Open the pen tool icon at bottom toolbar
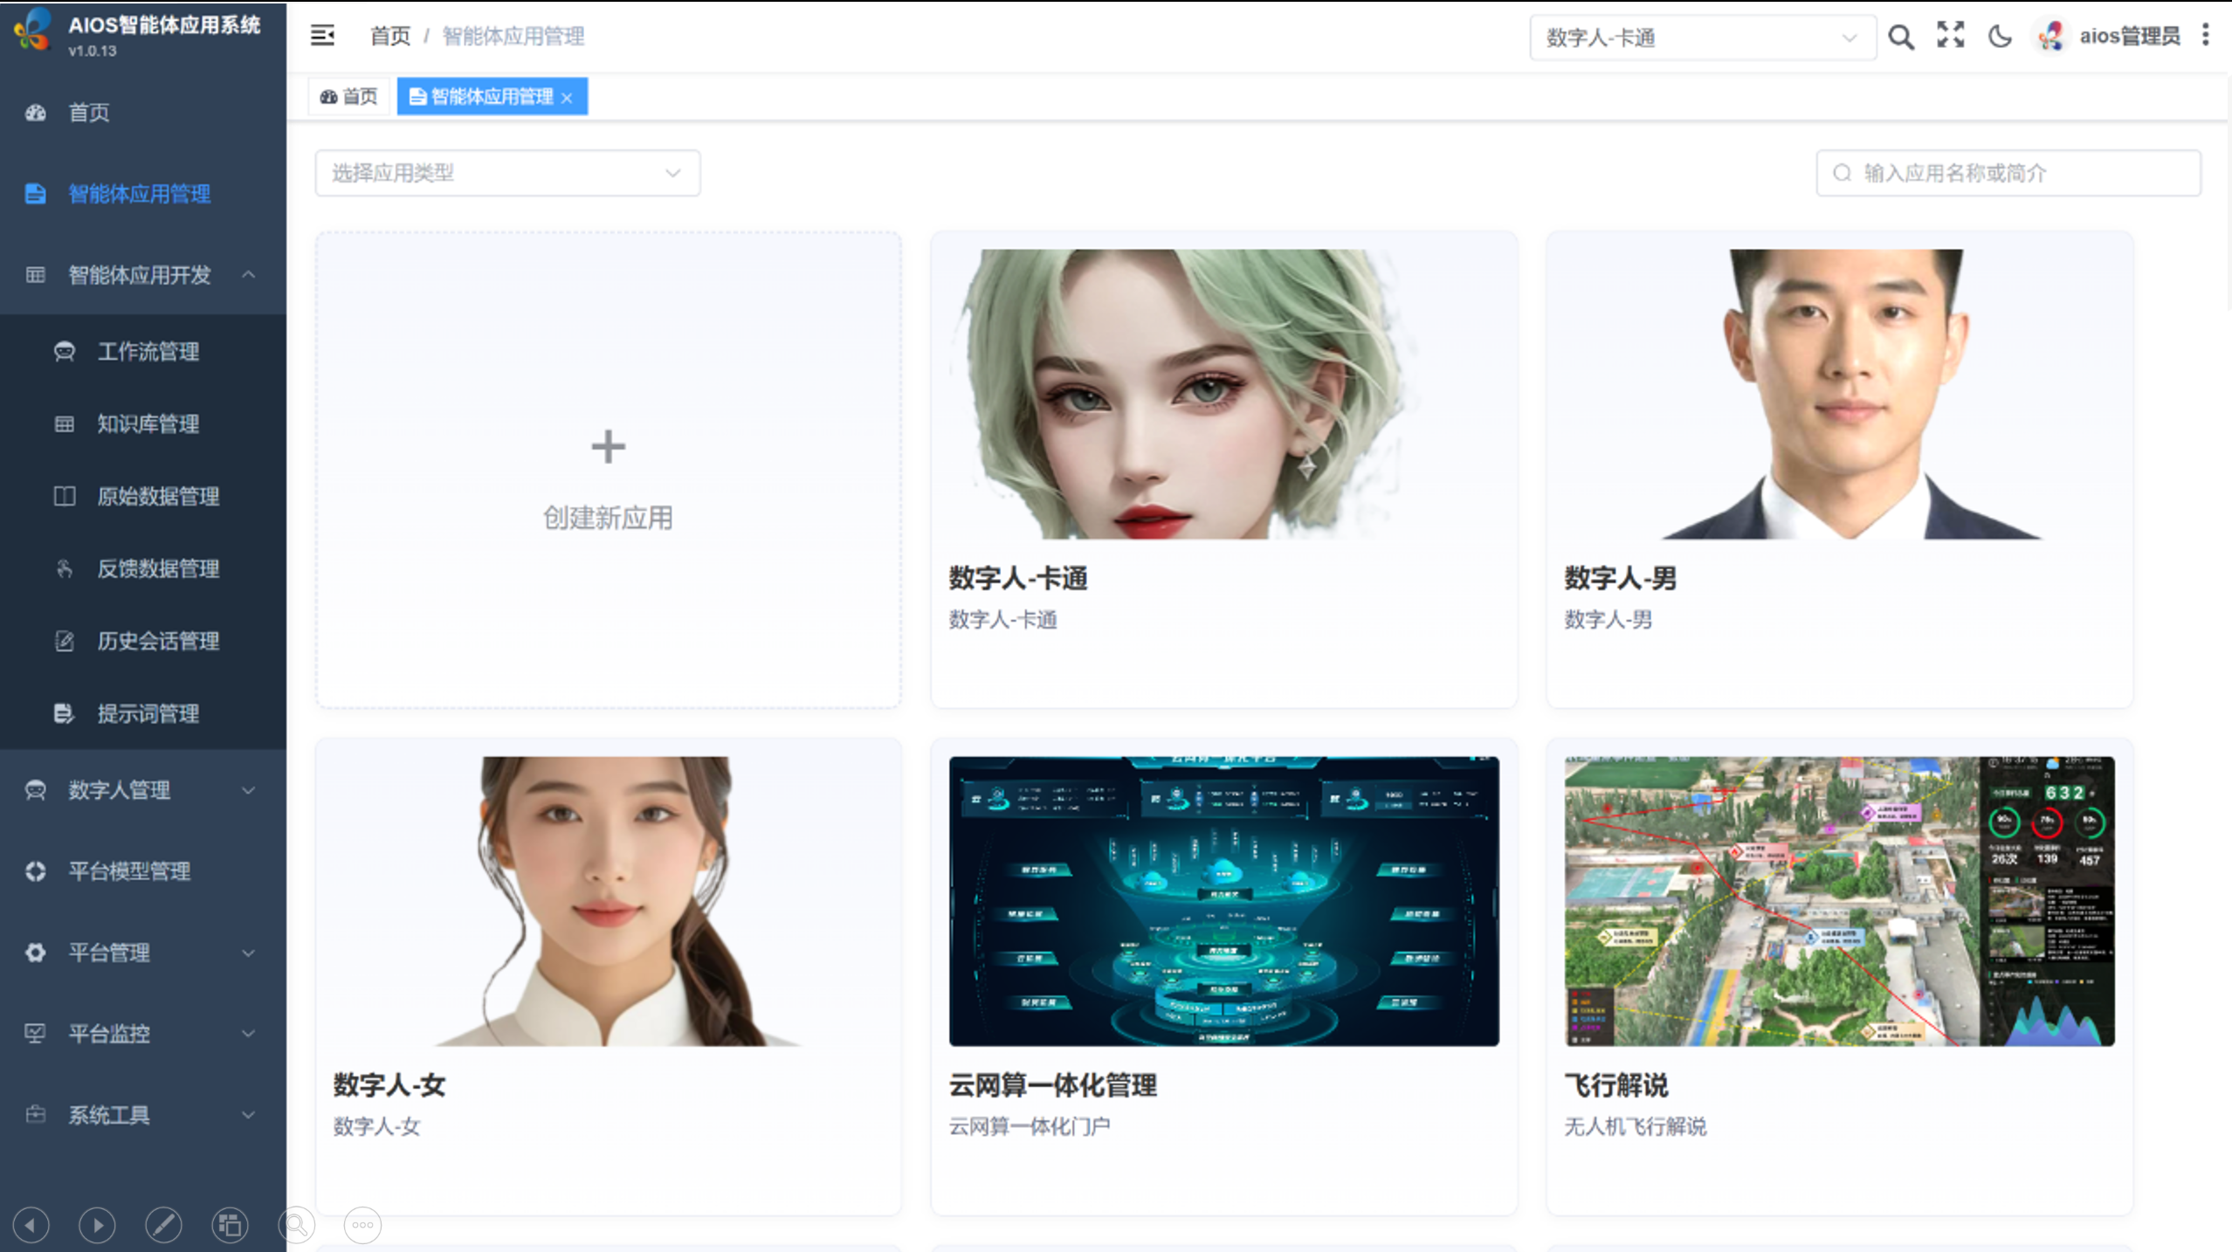 (x=163, y=1225)
